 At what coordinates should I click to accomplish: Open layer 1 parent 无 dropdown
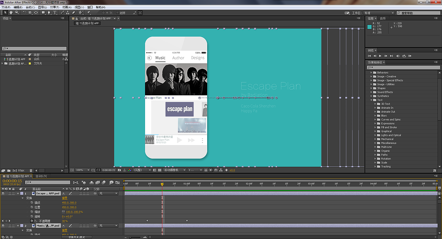[x=108, y=193]
